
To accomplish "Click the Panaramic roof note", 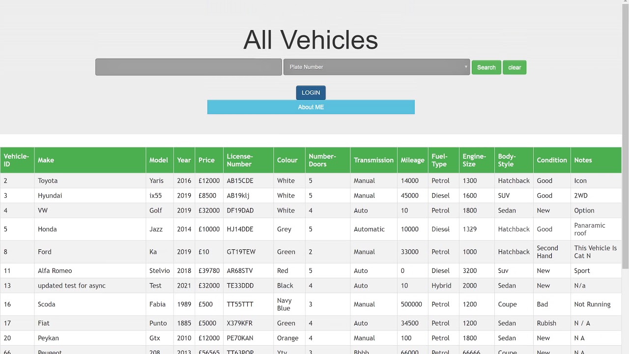I will (x=596, y=229).
